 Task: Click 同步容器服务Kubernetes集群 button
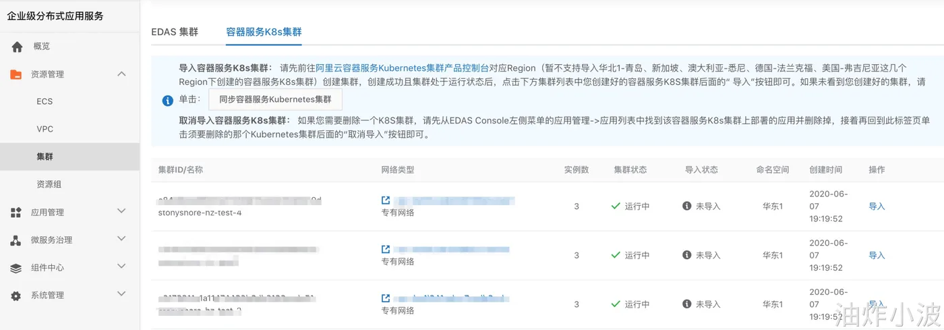[275, 99]
